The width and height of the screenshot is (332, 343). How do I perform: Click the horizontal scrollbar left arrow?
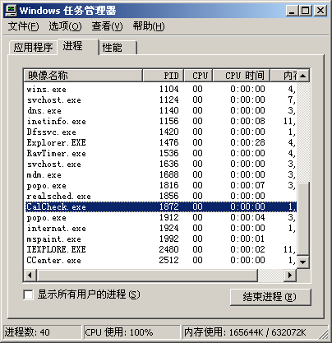[30, 275]
